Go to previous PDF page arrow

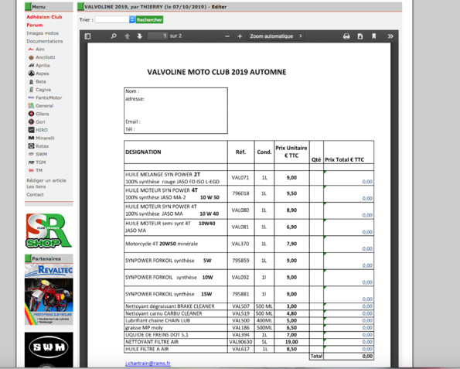(127, 36)
